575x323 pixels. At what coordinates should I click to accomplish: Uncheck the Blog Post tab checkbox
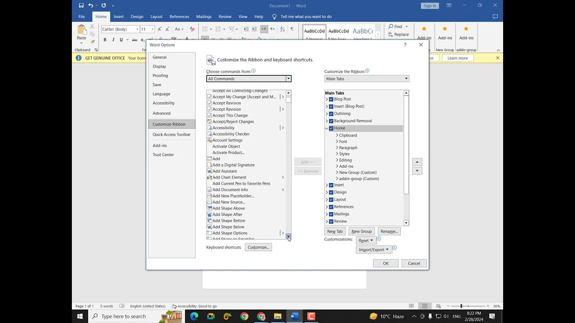[331, 99]
